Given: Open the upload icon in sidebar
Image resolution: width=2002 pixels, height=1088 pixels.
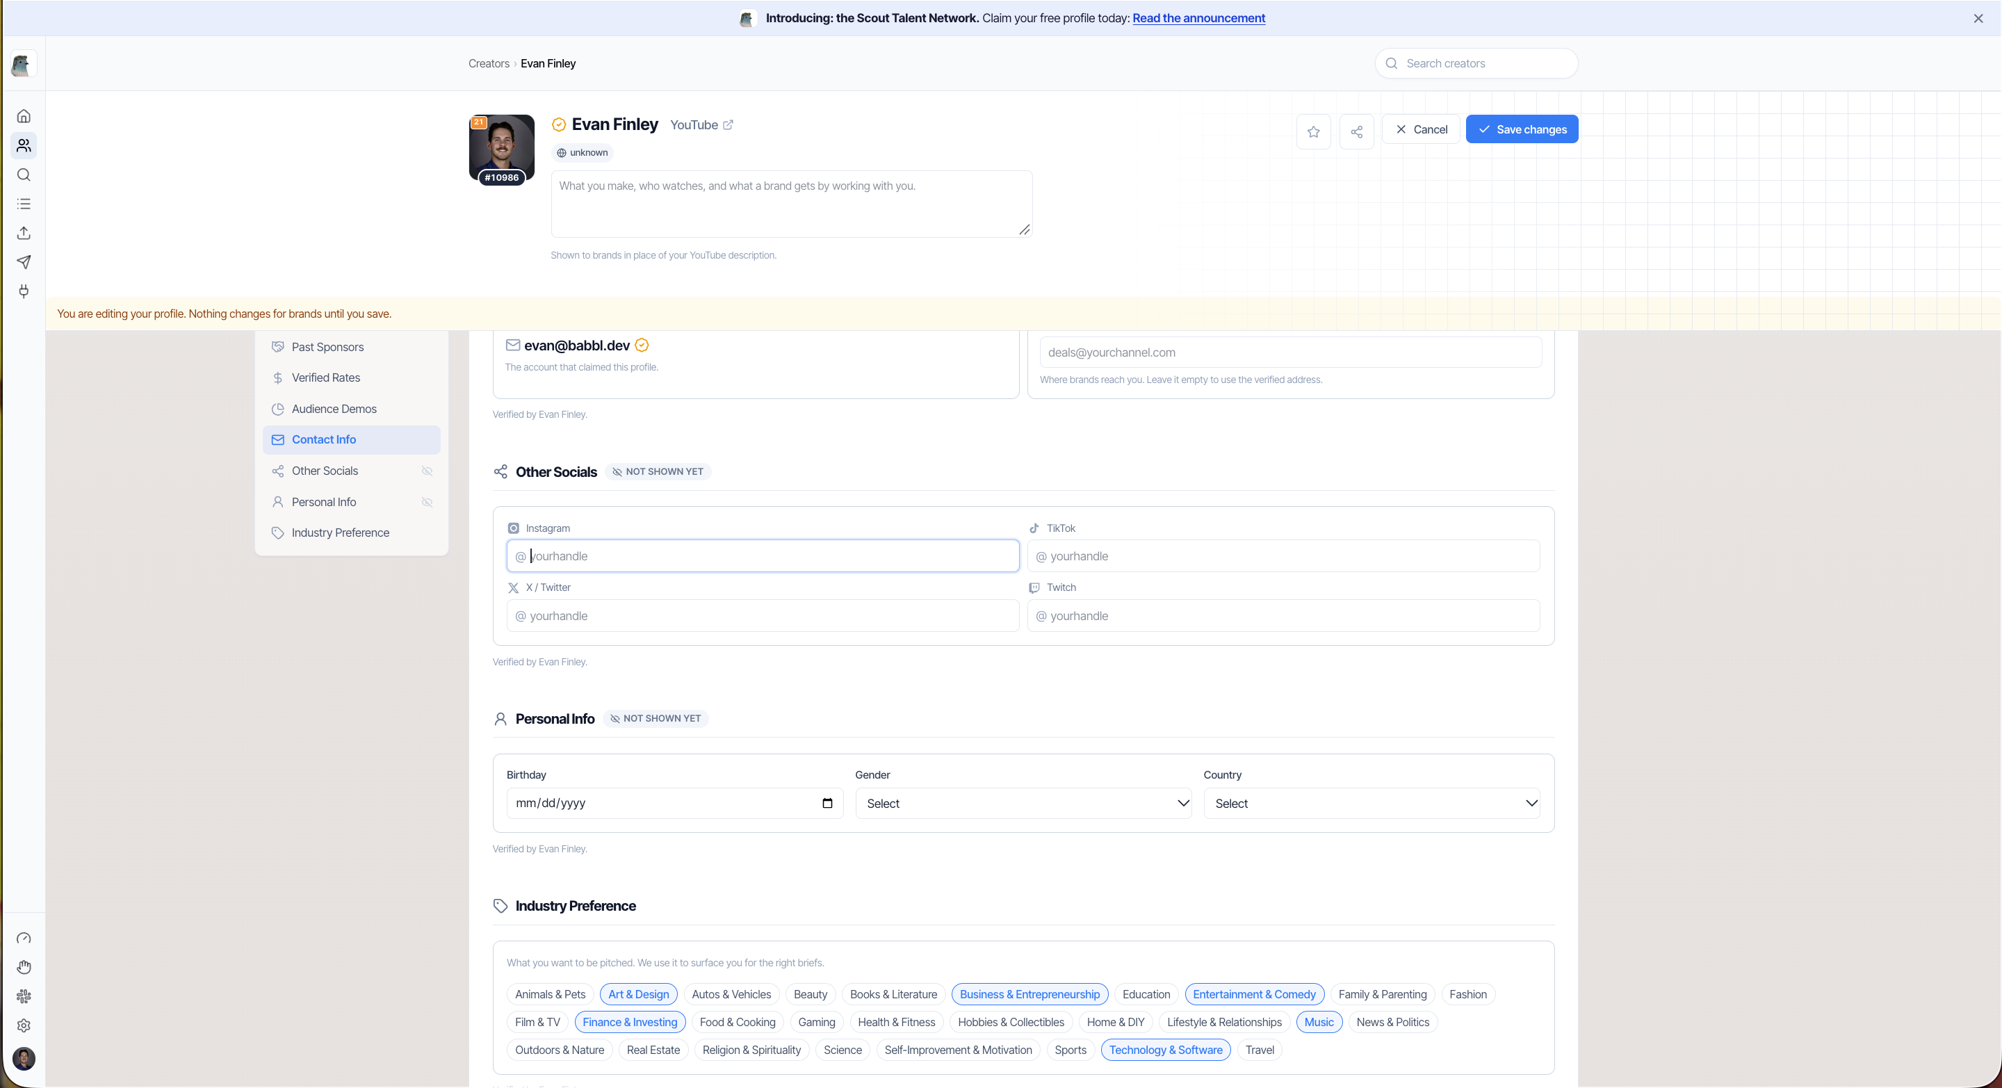Looking at the screenshot, I should pos(24,233).
